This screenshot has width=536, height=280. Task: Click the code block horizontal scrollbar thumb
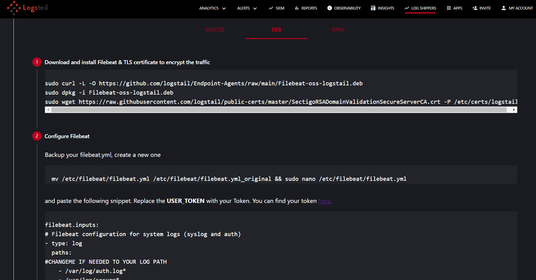tap(279, 110)
